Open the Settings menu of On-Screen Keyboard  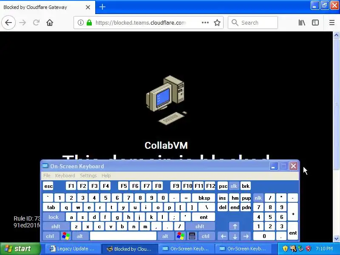click(88, 176)
